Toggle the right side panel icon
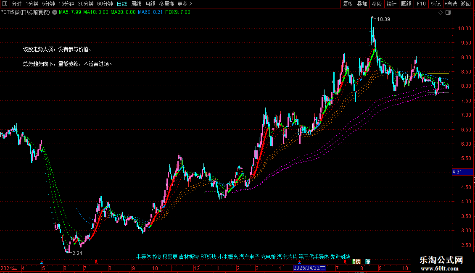This screenshot has height=273, width=475. coord(448,13)
